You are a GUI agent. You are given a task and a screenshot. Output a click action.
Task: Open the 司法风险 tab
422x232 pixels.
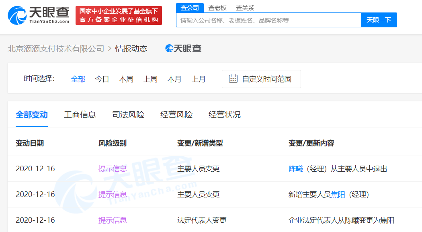point(128,115)
